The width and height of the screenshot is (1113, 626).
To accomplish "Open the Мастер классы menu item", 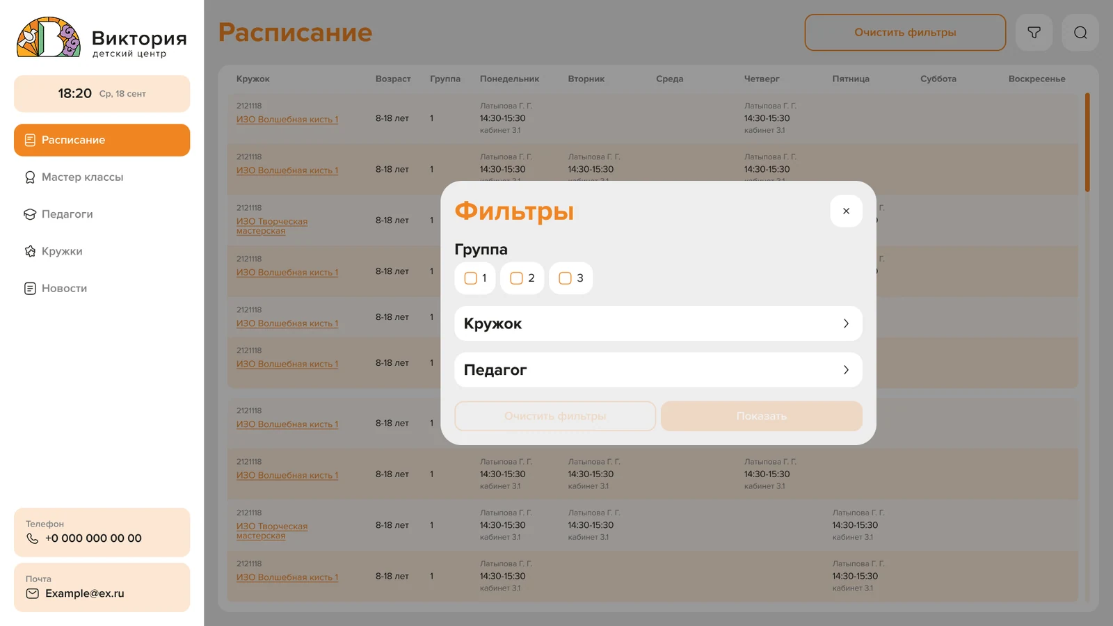I will pos(102,177).
